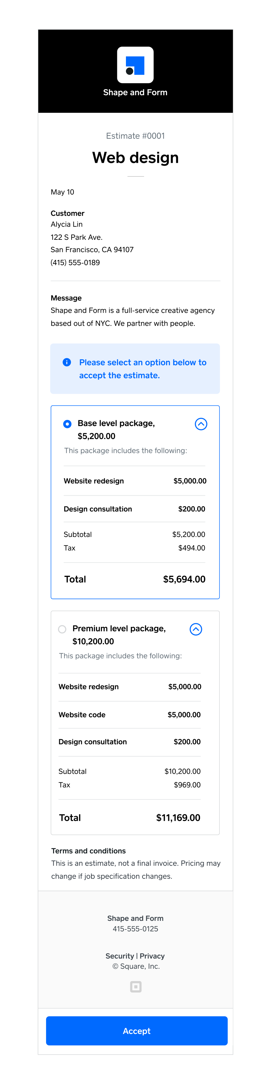The width and height of the screenshot is (271, 1084).
Task: Click the Square logo icon in the footer
Action: click(135, 987)
